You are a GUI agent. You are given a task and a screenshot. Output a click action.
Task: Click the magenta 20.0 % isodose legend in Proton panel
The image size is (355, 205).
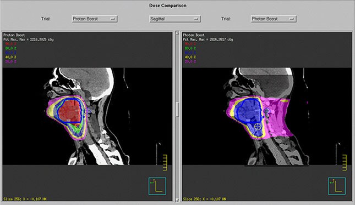(11, 61)
